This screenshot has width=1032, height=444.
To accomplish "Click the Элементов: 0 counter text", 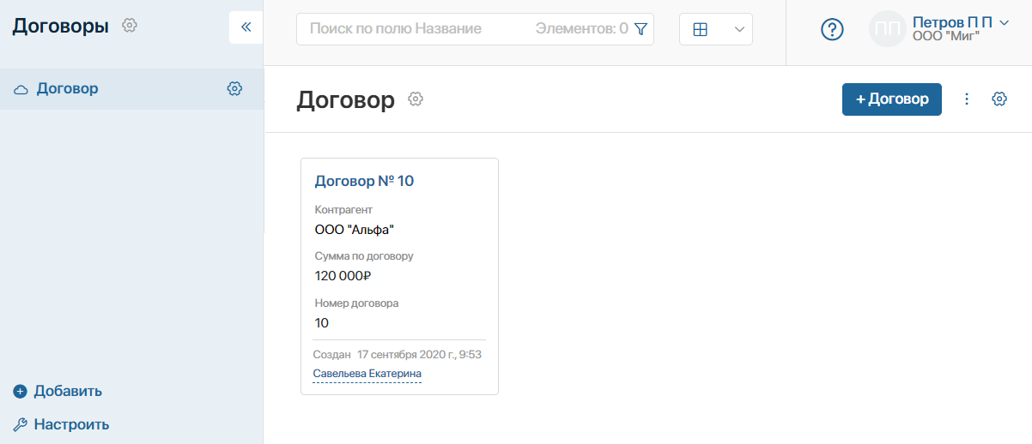I will [x=581, y=29].
